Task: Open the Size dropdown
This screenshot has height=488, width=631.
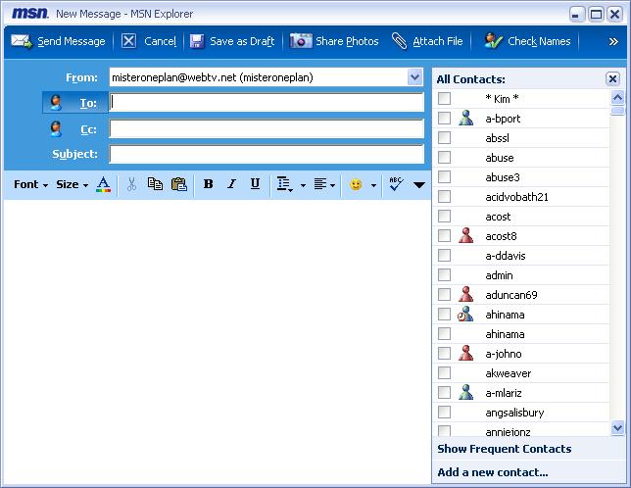Action: (73, 184)
